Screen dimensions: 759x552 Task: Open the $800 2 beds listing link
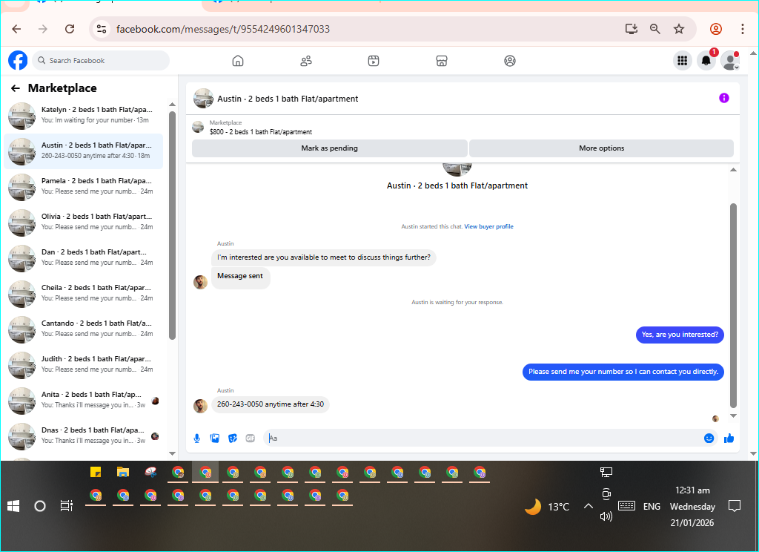(x=260, y=132)
